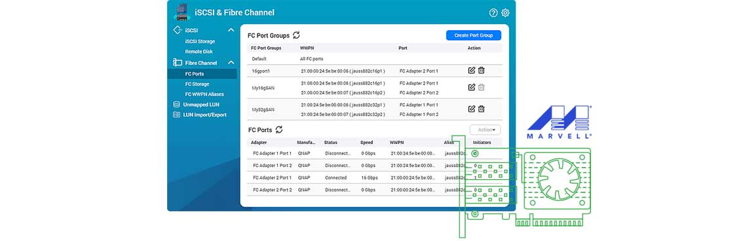Click the jauss882c32p1 WWPN entry
The height and width of the screenshot is (246, 747).
coord(343,105)
